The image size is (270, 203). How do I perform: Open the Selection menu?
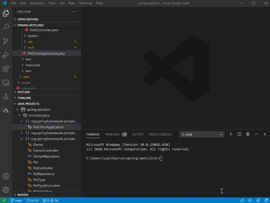point(37,3)
